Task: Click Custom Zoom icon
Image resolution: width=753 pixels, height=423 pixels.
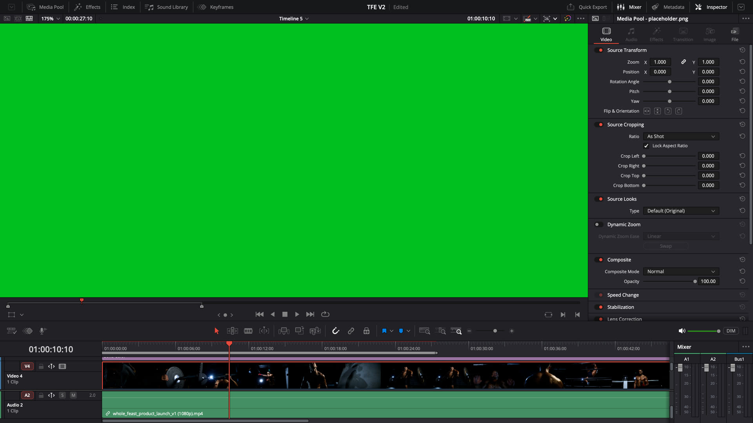Action: (456, 331)
